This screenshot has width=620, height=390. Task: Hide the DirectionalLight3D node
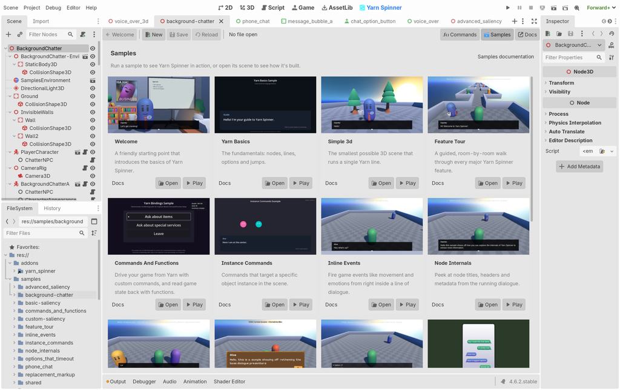[93, 88]
